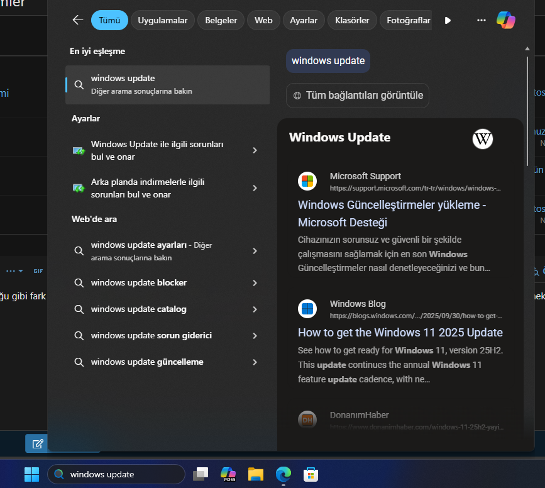Open the three-dots more options menu

482,20
